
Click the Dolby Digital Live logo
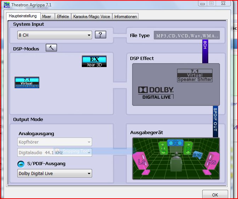pyautogui.click(x=156, y=93)
